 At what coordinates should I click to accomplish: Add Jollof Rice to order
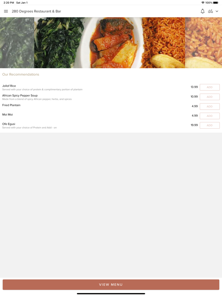tap(210, 87)
